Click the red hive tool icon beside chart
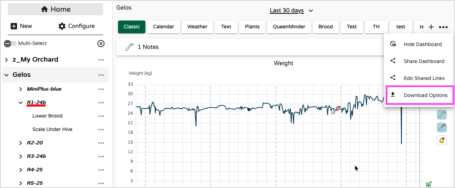 (x=441, y=127)
